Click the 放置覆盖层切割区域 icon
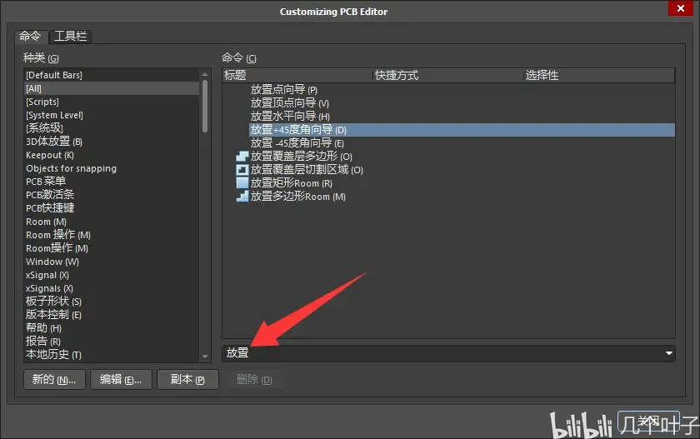Viewport: 700px width, 439px height. [242, 170]
